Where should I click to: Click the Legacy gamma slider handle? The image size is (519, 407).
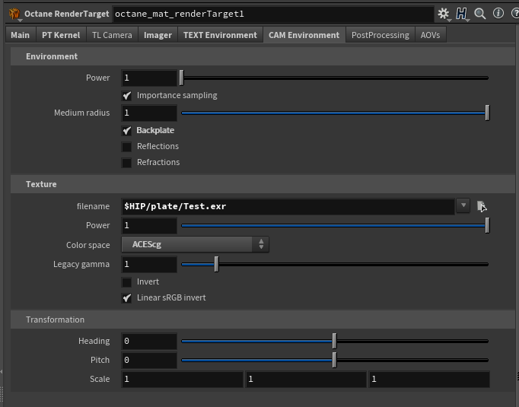coord(216,264)
